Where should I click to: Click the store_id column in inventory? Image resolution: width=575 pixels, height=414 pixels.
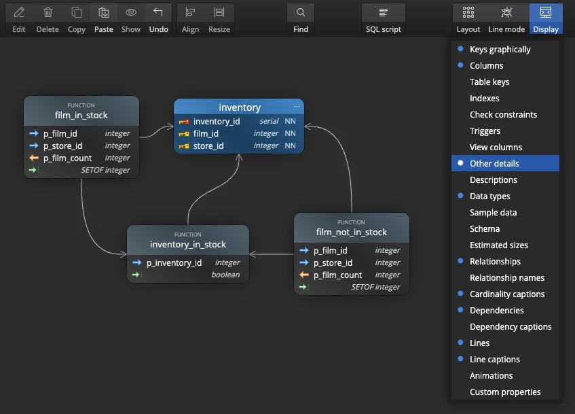click(x=208, y=146)
